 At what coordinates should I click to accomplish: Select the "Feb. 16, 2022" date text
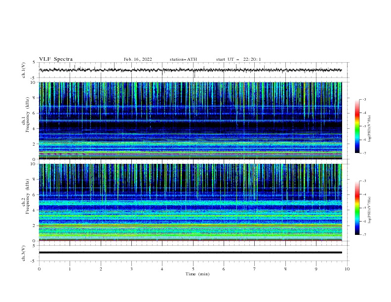pos(138,59)
